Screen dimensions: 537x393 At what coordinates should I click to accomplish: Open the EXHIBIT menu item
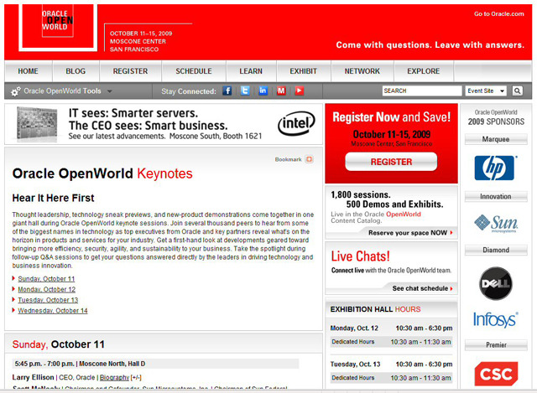(x=304, y=71)
